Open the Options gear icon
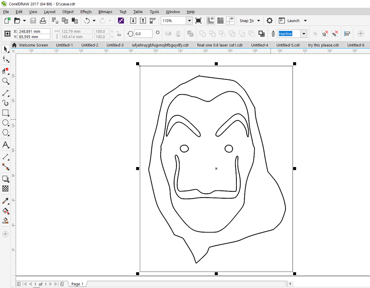370x288 pixels. point(269,21)
